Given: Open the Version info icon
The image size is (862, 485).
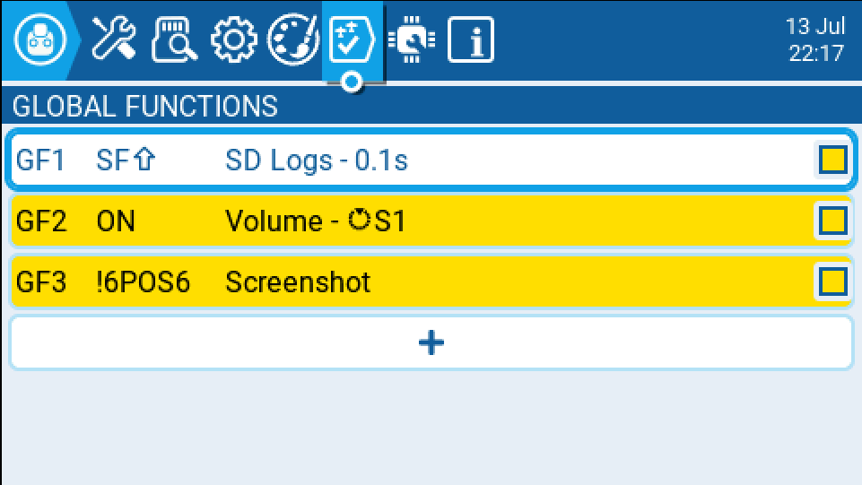Looking at the screenshot, I should (x=471, y=39).
